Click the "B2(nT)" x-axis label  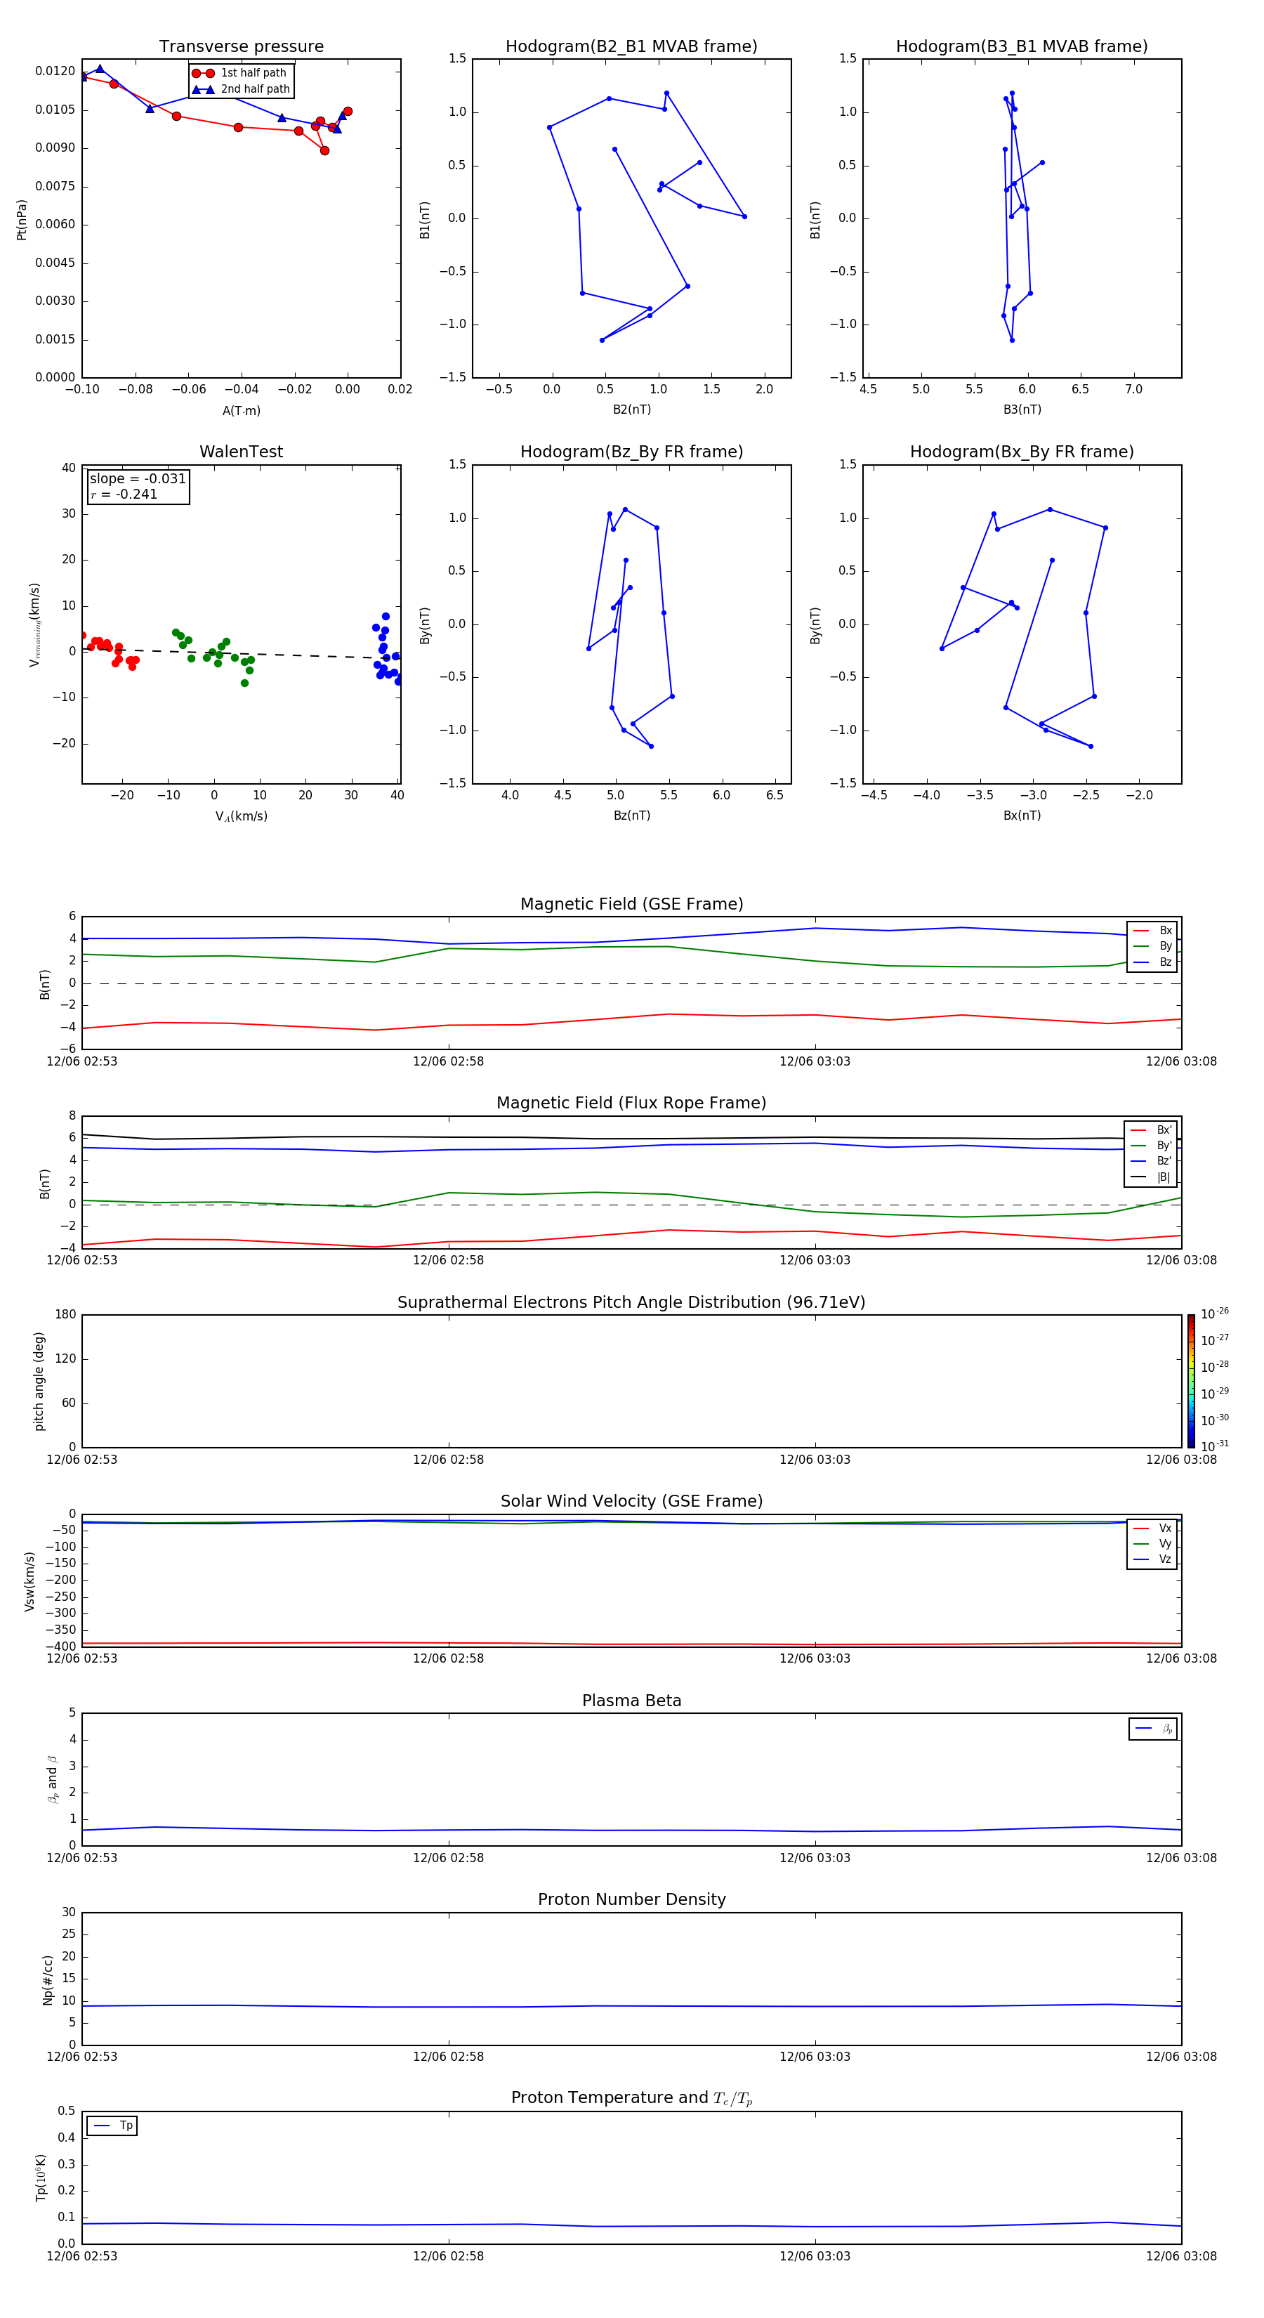pos(631,410)
